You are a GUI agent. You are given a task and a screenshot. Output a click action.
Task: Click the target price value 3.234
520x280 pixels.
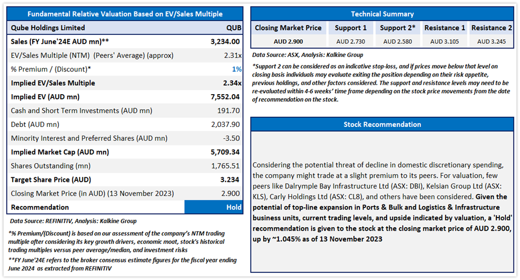tap(230, 180)
